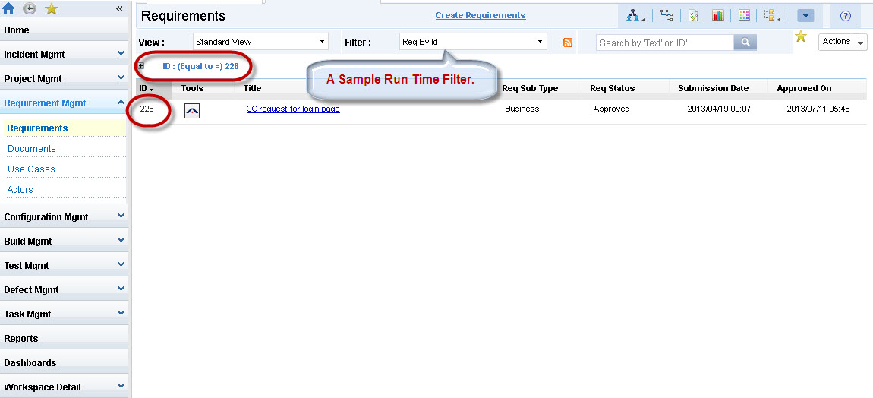This screenshot has width=873, height=398.
Task: Sort by the Approved On column header
Action: (804, 88)
